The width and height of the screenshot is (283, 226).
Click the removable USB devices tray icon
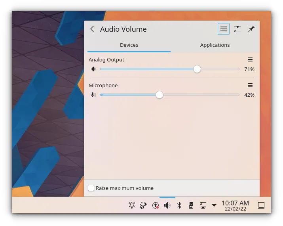[191, 205]
